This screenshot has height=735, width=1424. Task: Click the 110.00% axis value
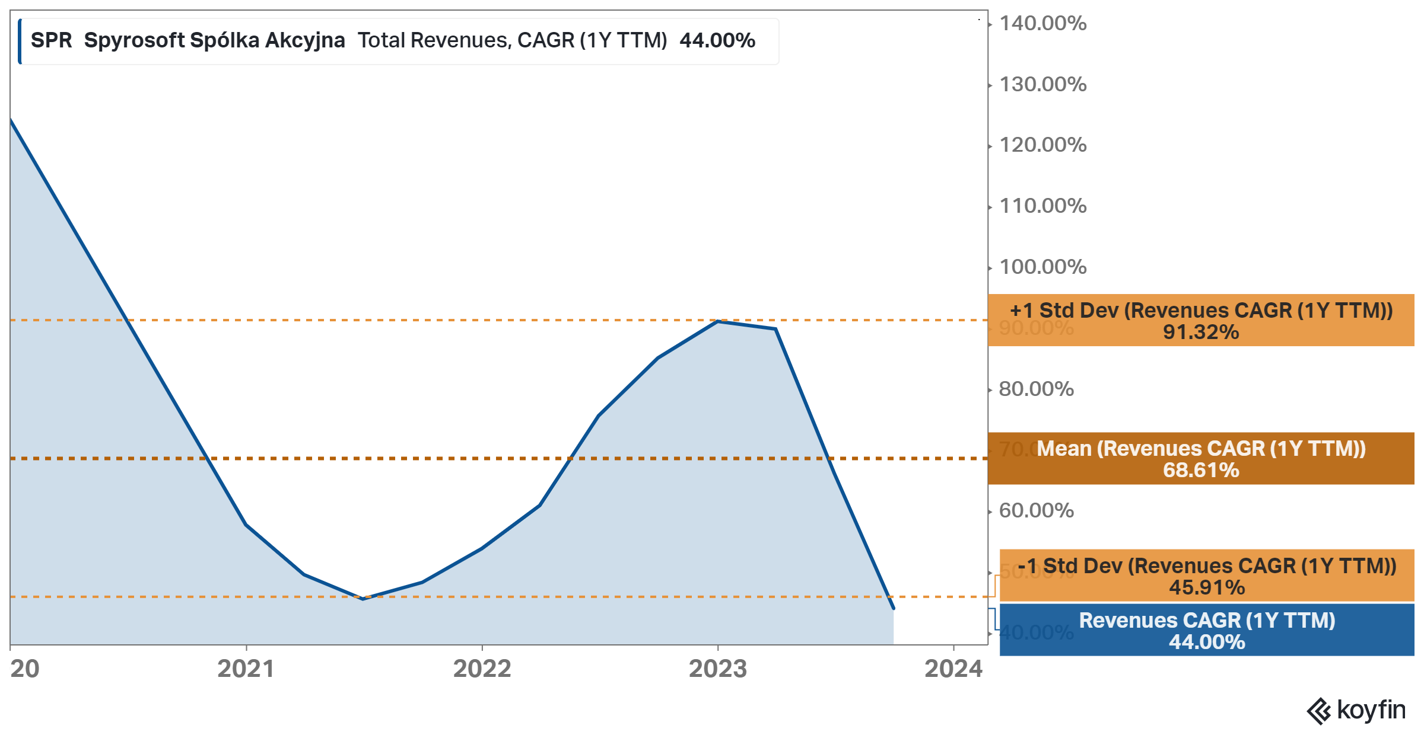coord(1043,206)
